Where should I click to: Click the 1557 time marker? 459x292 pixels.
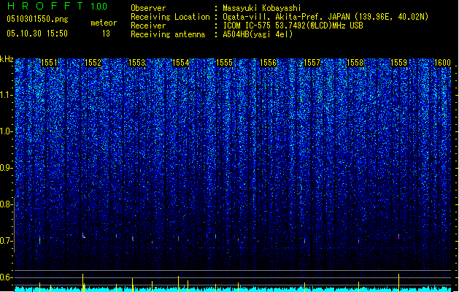(x=312, y=63)
